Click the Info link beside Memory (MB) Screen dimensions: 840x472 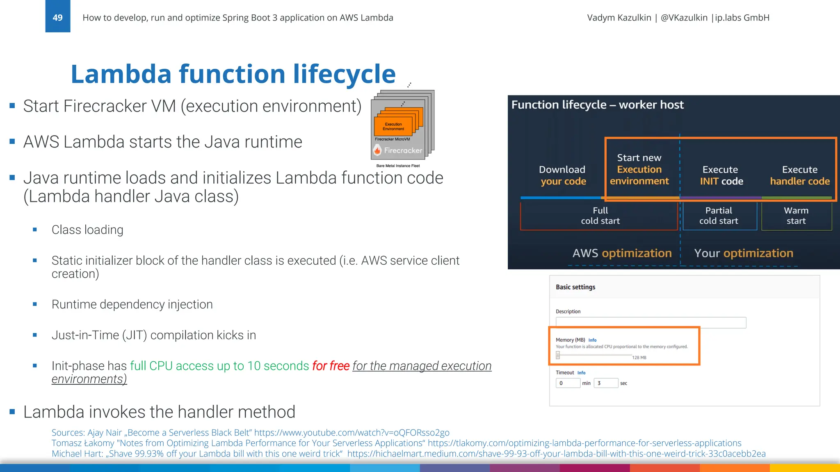[592, 340]
